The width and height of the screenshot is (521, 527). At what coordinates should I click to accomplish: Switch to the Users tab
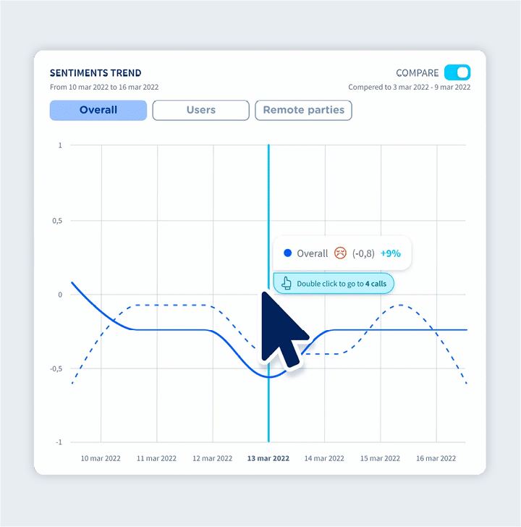[200, 110]
